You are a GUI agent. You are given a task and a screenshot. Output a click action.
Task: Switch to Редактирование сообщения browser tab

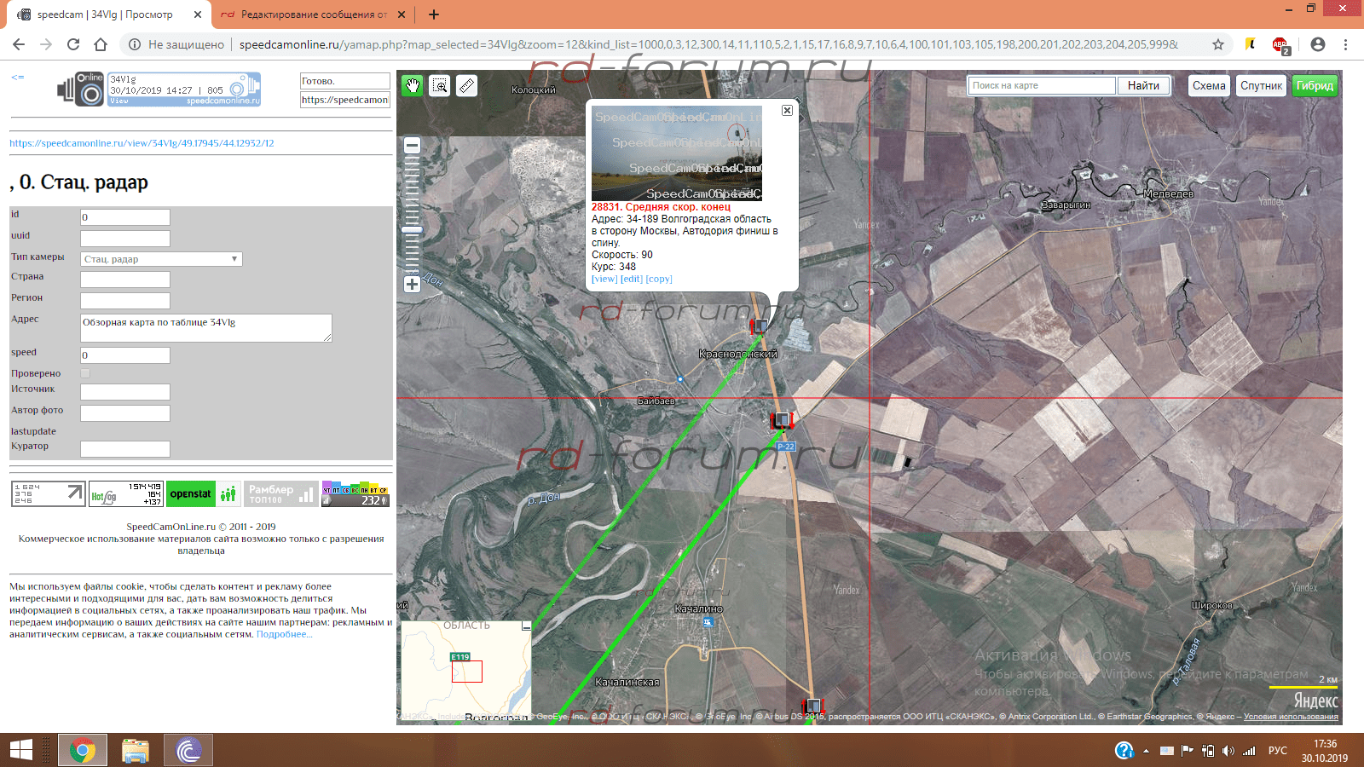[313, 14]
